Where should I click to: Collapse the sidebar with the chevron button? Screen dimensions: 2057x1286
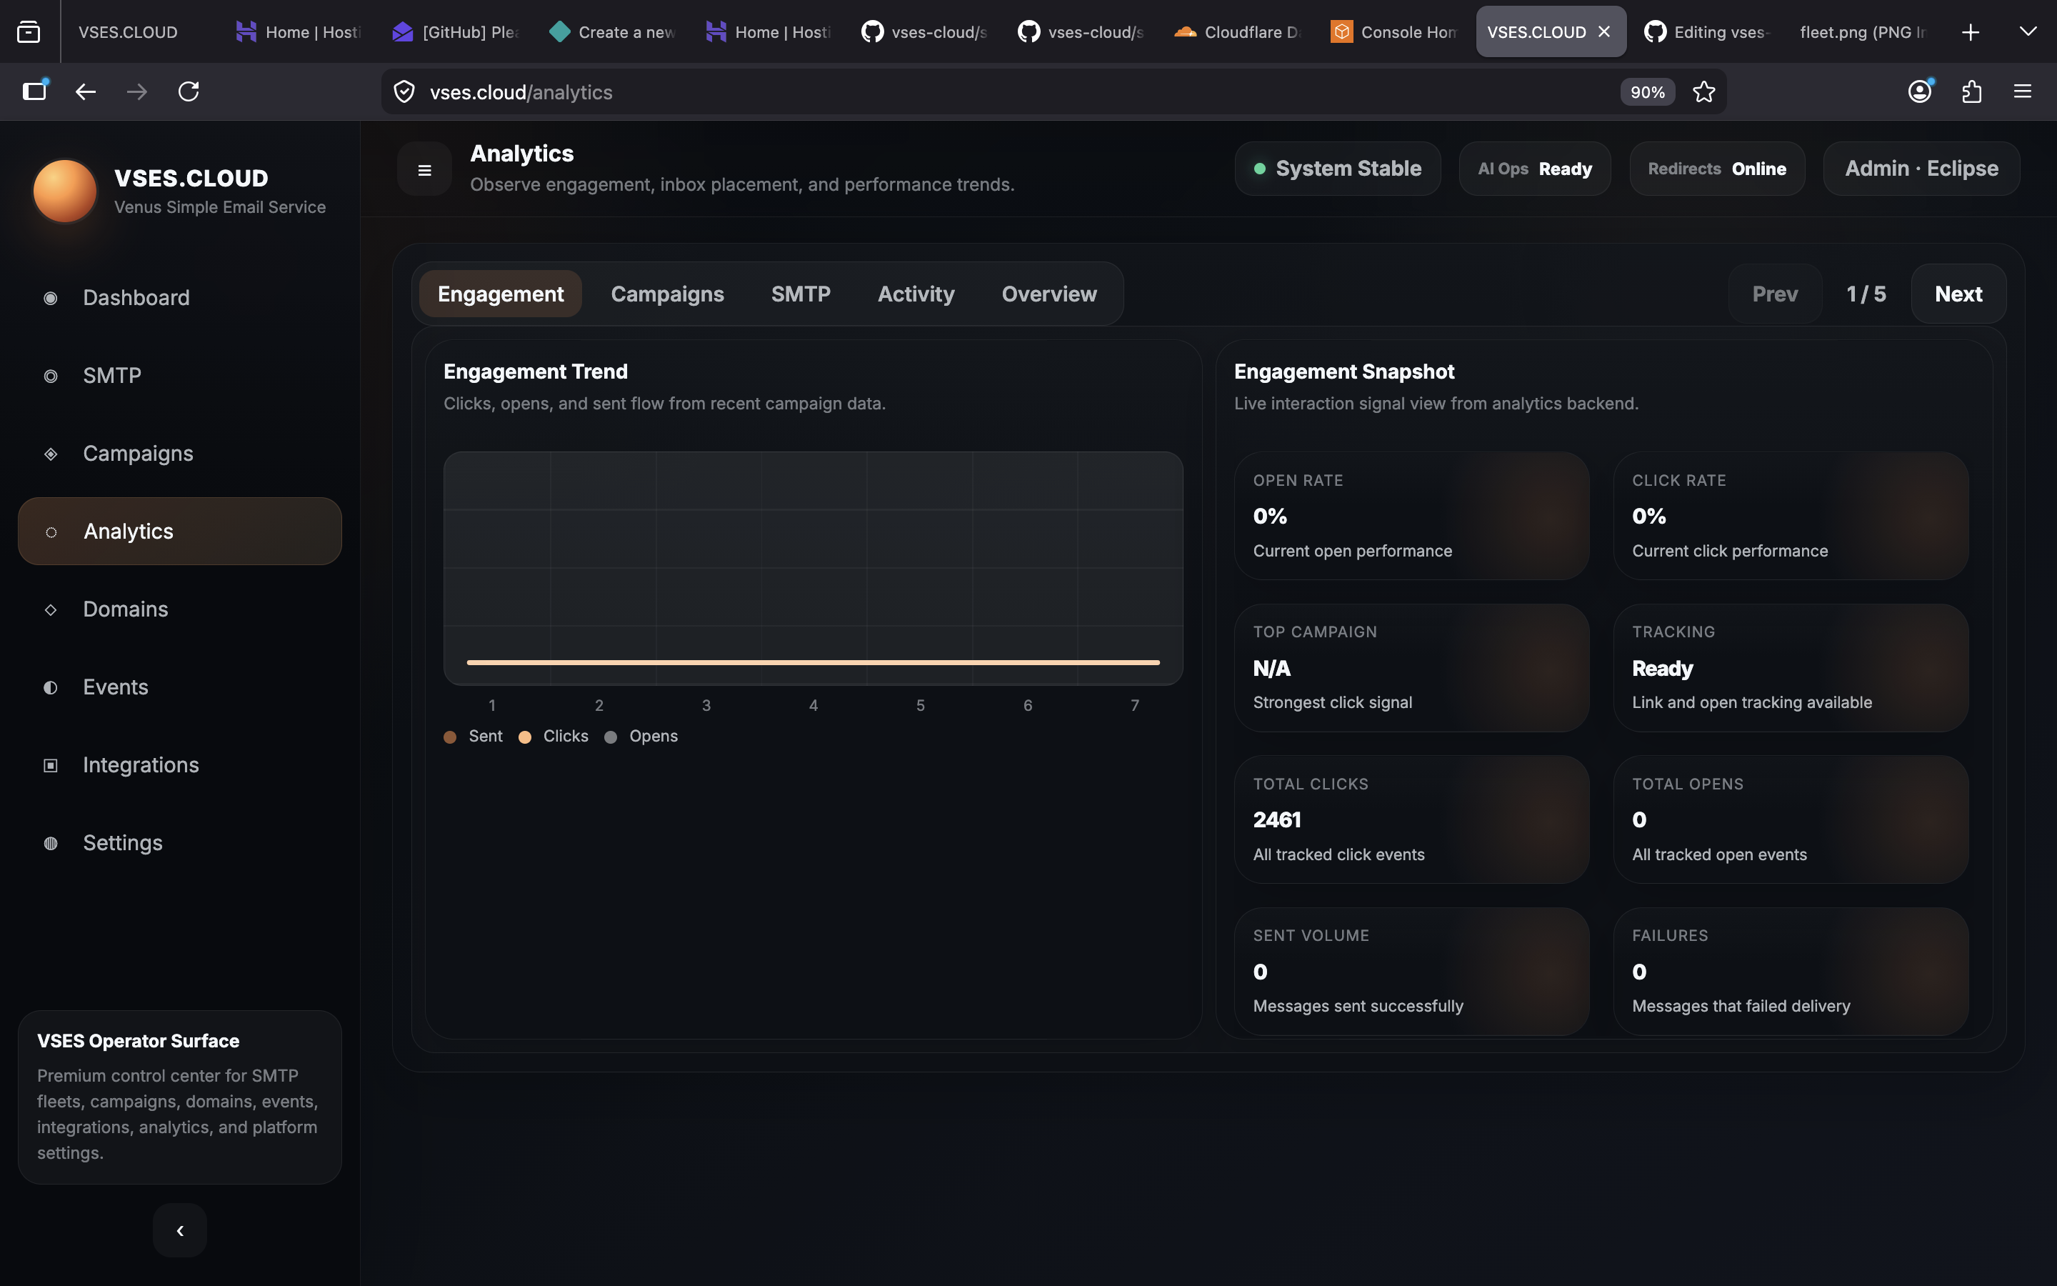coord(179,1230)
